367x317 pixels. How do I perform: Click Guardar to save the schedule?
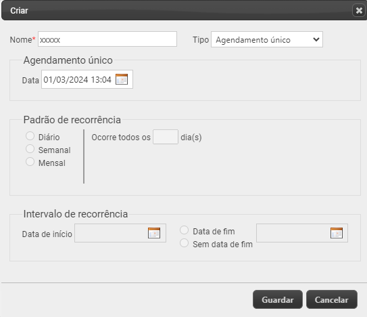(x=278, y=299)
